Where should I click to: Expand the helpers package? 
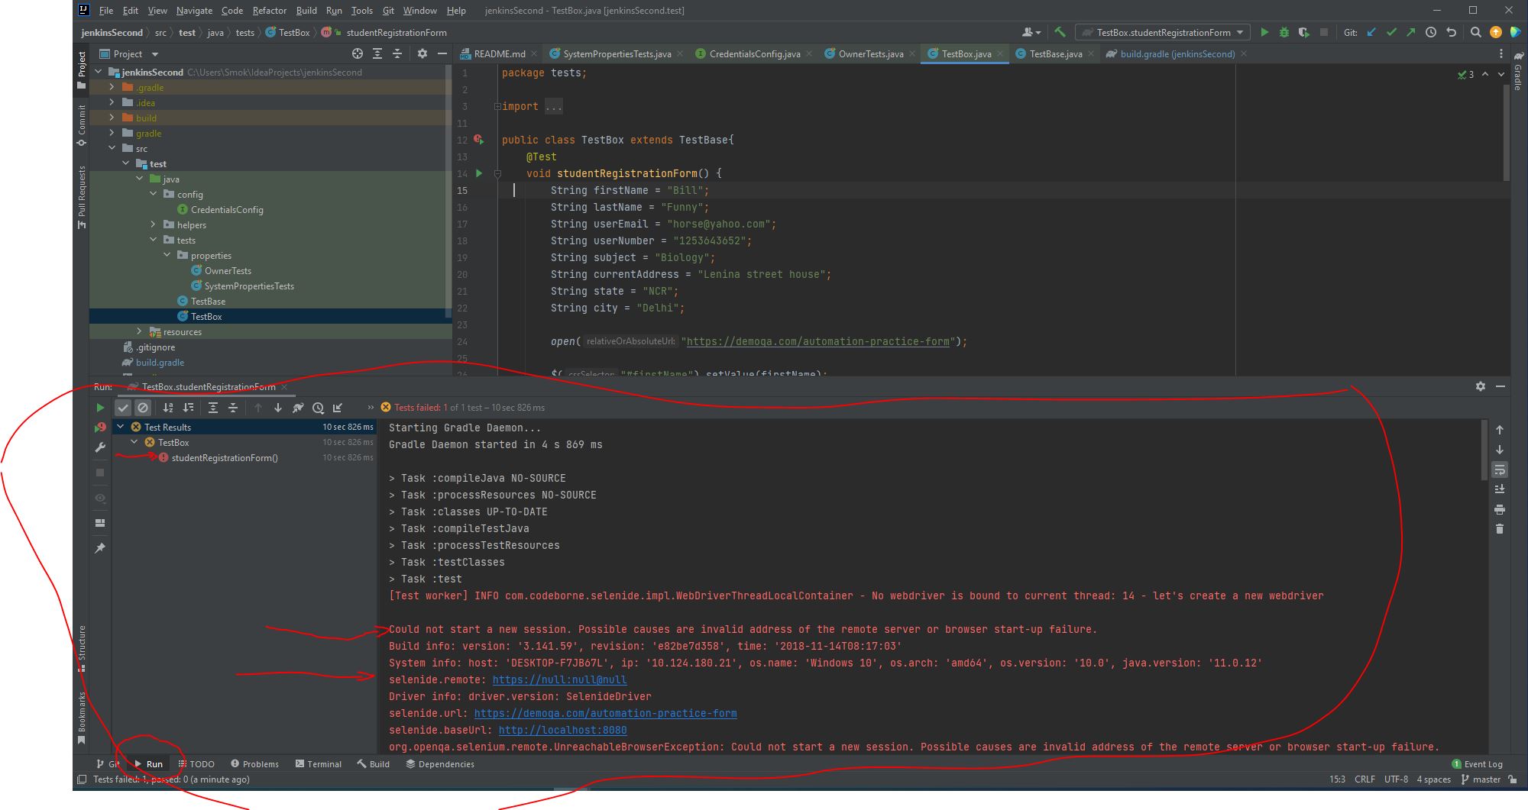pyautogui.click(x=153, y=224)
